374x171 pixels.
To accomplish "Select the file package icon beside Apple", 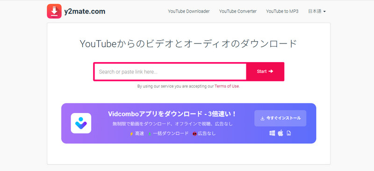I will pyautogui.click(x=289, y=133).
